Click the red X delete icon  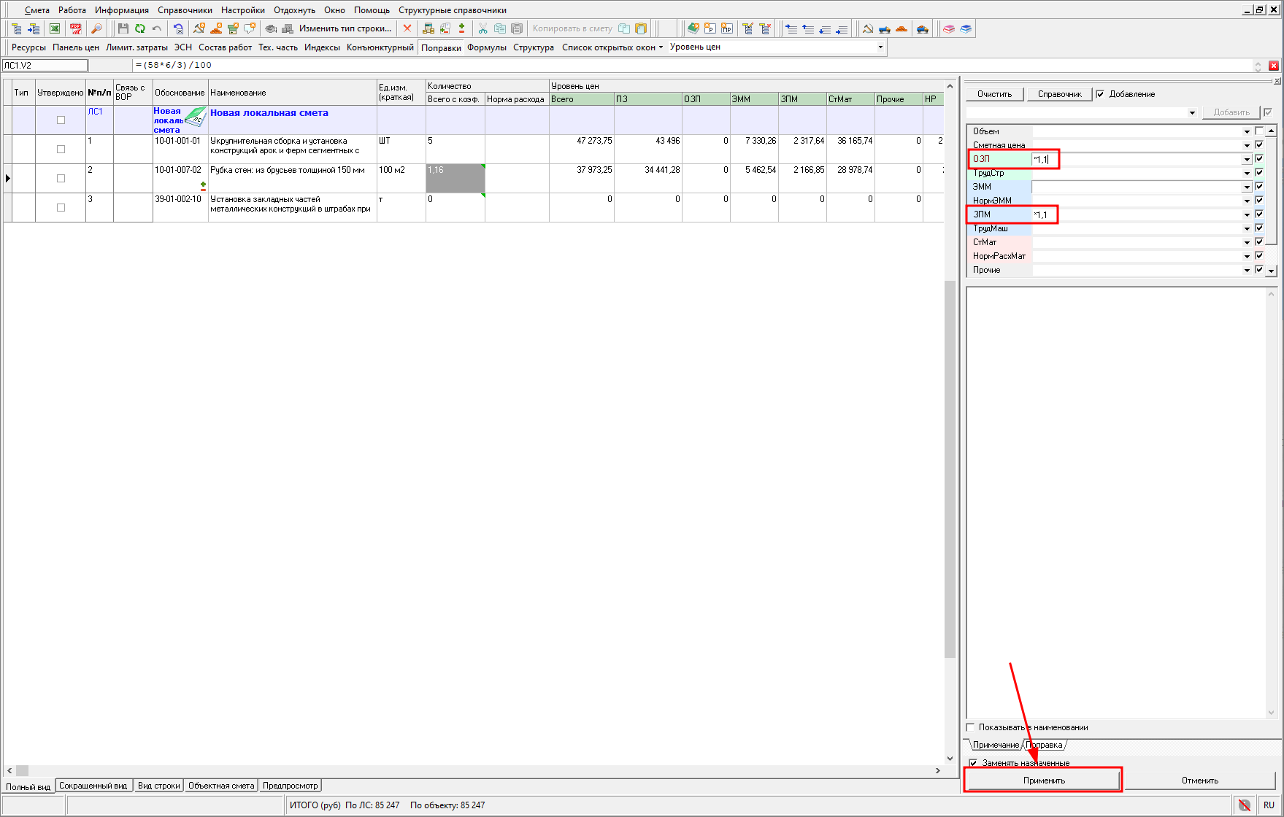(x=407, y=28)
